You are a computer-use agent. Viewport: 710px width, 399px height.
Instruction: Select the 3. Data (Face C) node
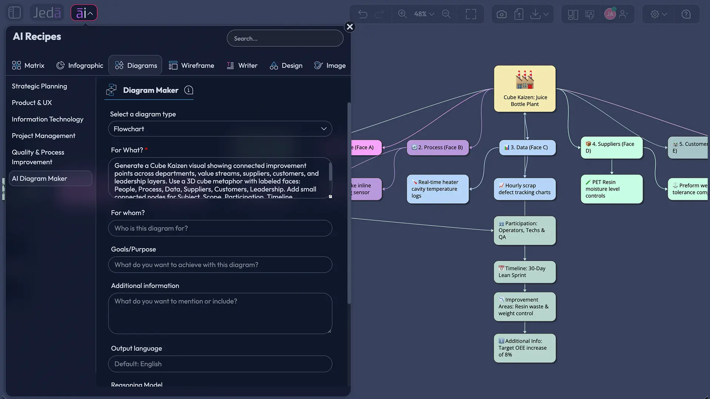(x=527, y=147)
